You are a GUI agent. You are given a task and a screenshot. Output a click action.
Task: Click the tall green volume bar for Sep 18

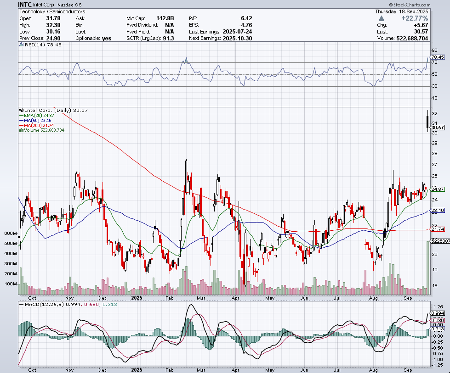(x=428, y=268)
